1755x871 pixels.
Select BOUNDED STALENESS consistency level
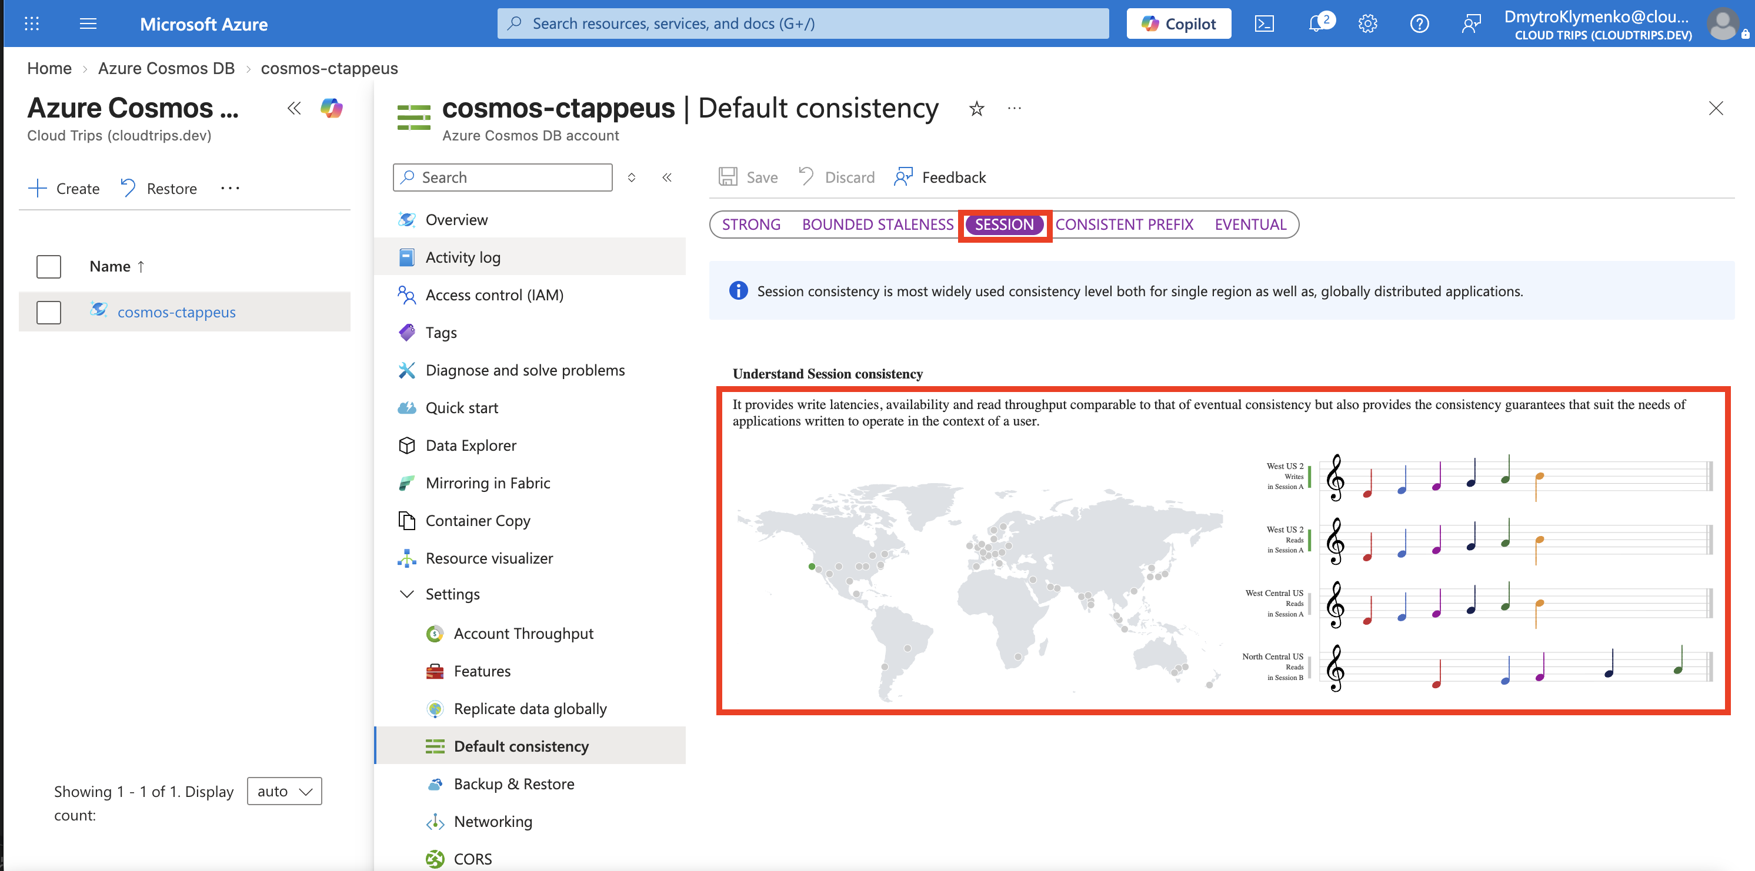877,225
